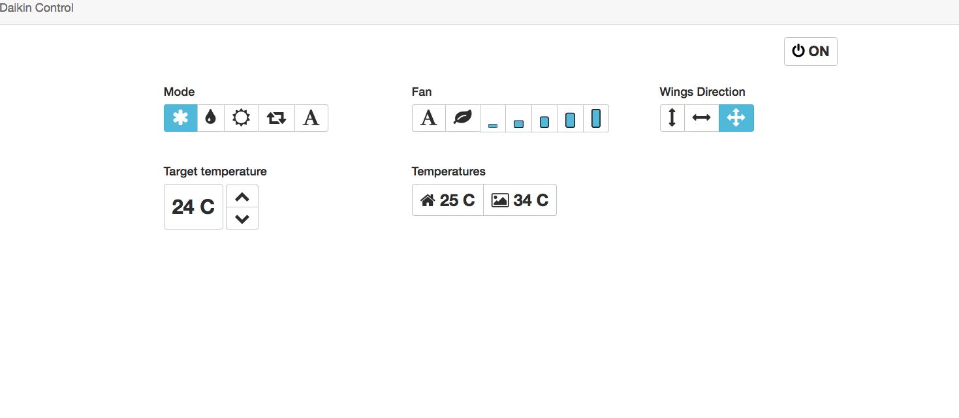The width and height of the screenshot is (959, 418).
Task: Set fan to maximum speed bar
Action: point(595,119)
